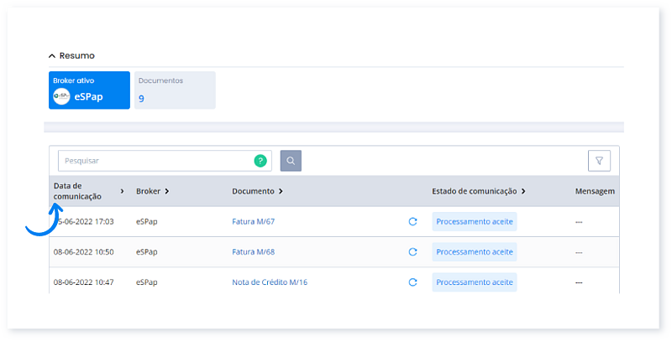Open the Fatura M/67 document link

pos(254,222)
